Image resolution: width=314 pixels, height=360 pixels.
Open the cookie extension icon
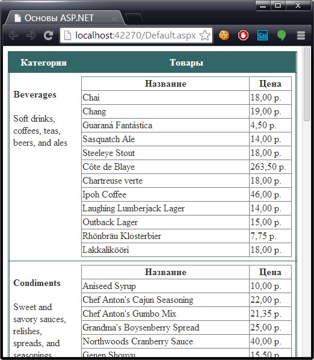coord(224,36)
